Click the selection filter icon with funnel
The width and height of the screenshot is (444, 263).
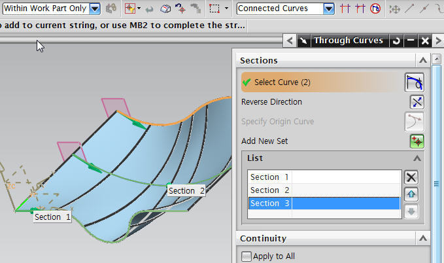tap(130, 9)
